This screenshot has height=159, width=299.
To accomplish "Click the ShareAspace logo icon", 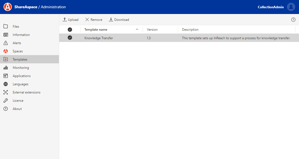I will [8, 7].
